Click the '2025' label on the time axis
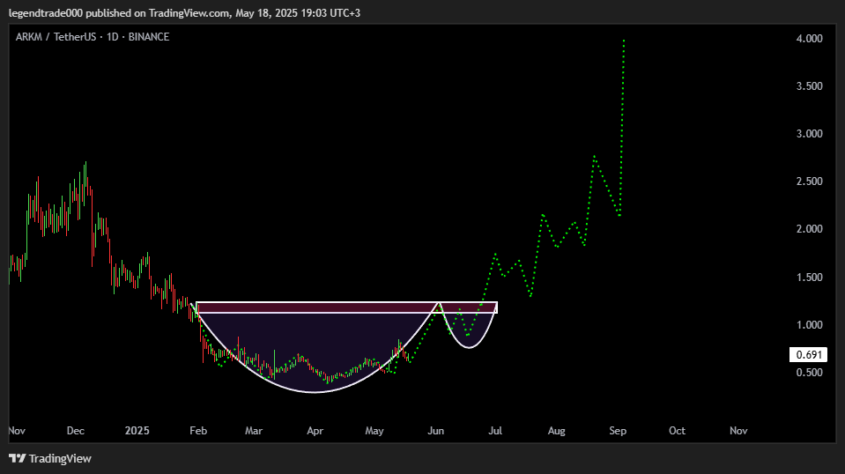This screenshot has width=845, height=474. point(137,430)
